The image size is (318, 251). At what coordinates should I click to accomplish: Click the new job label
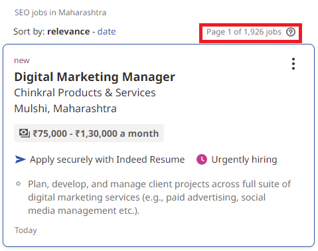click(x=22, y=60)
